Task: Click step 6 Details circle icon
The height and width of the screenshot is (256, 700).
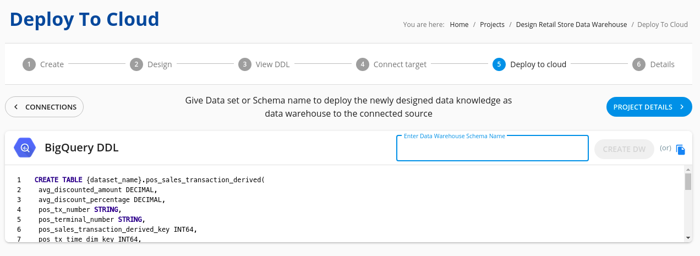Action: tap(638, 64)
